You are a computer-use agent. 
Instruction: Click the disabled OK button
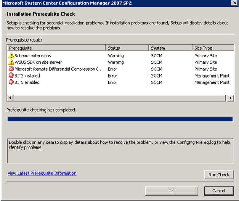click(172, 191)
